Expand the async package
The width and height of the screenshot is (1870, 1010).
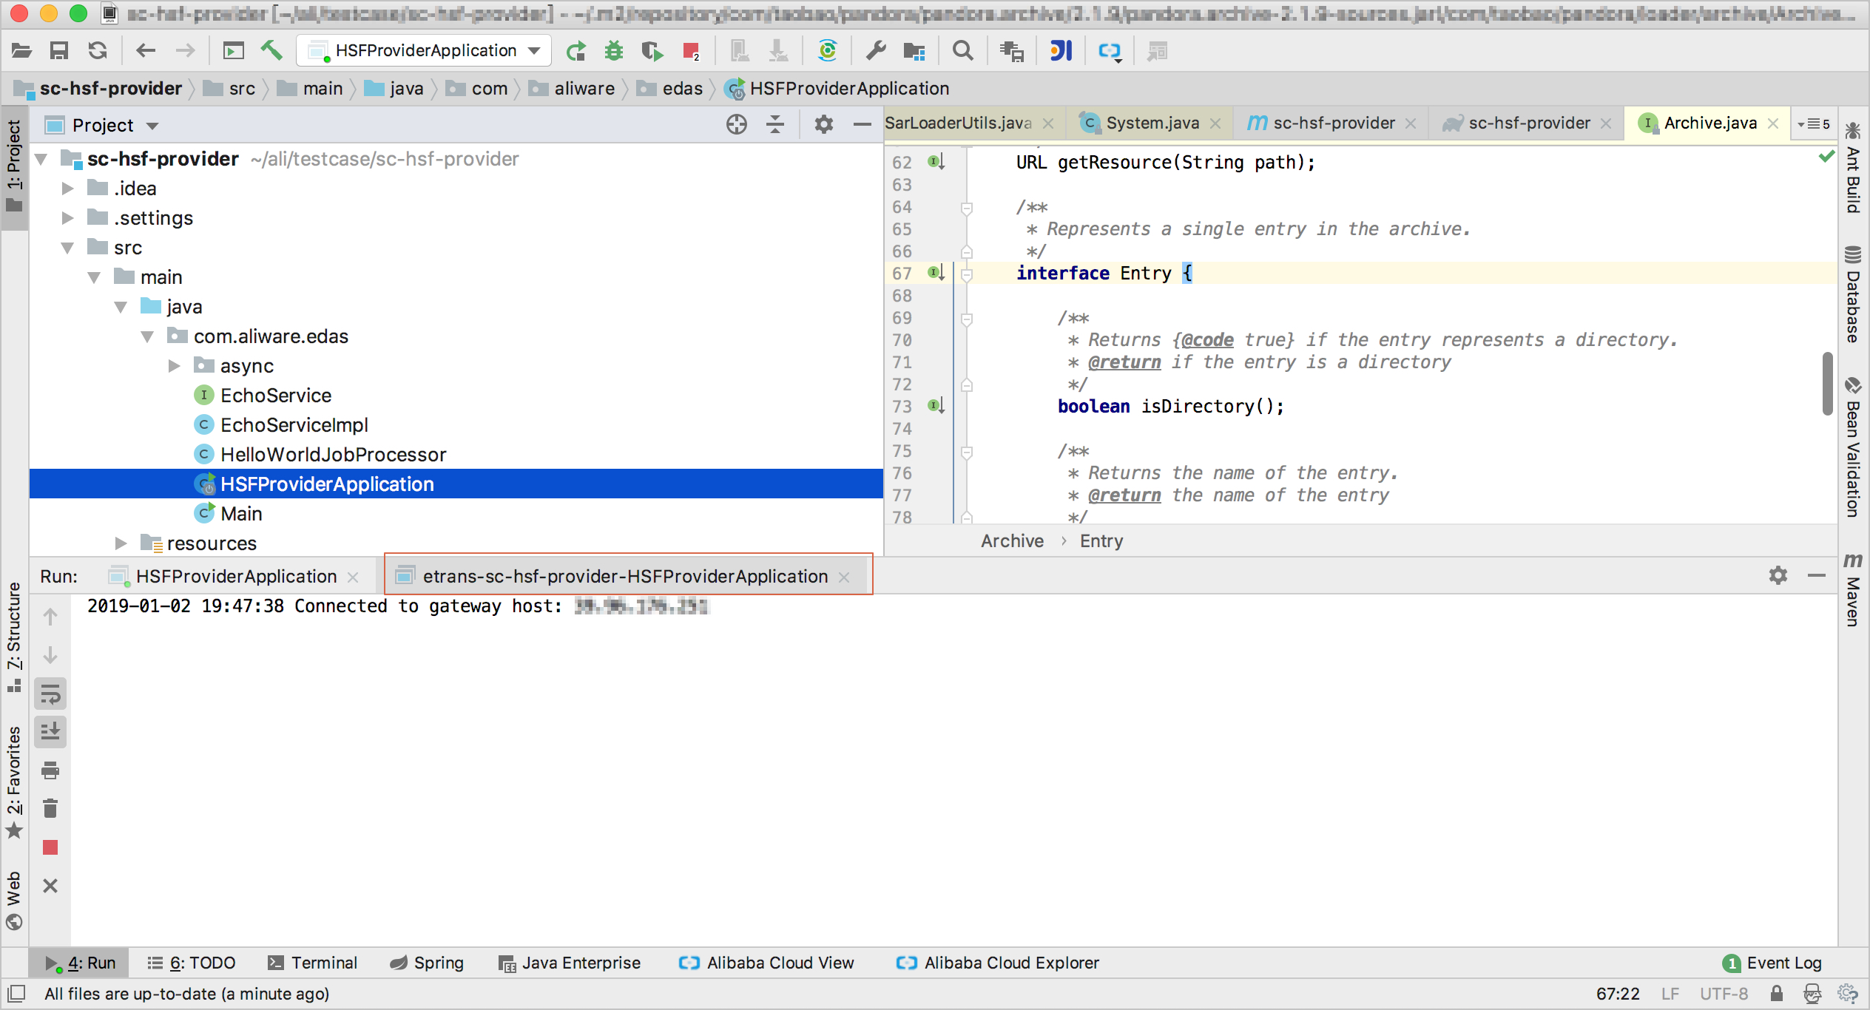pos(174,366)
